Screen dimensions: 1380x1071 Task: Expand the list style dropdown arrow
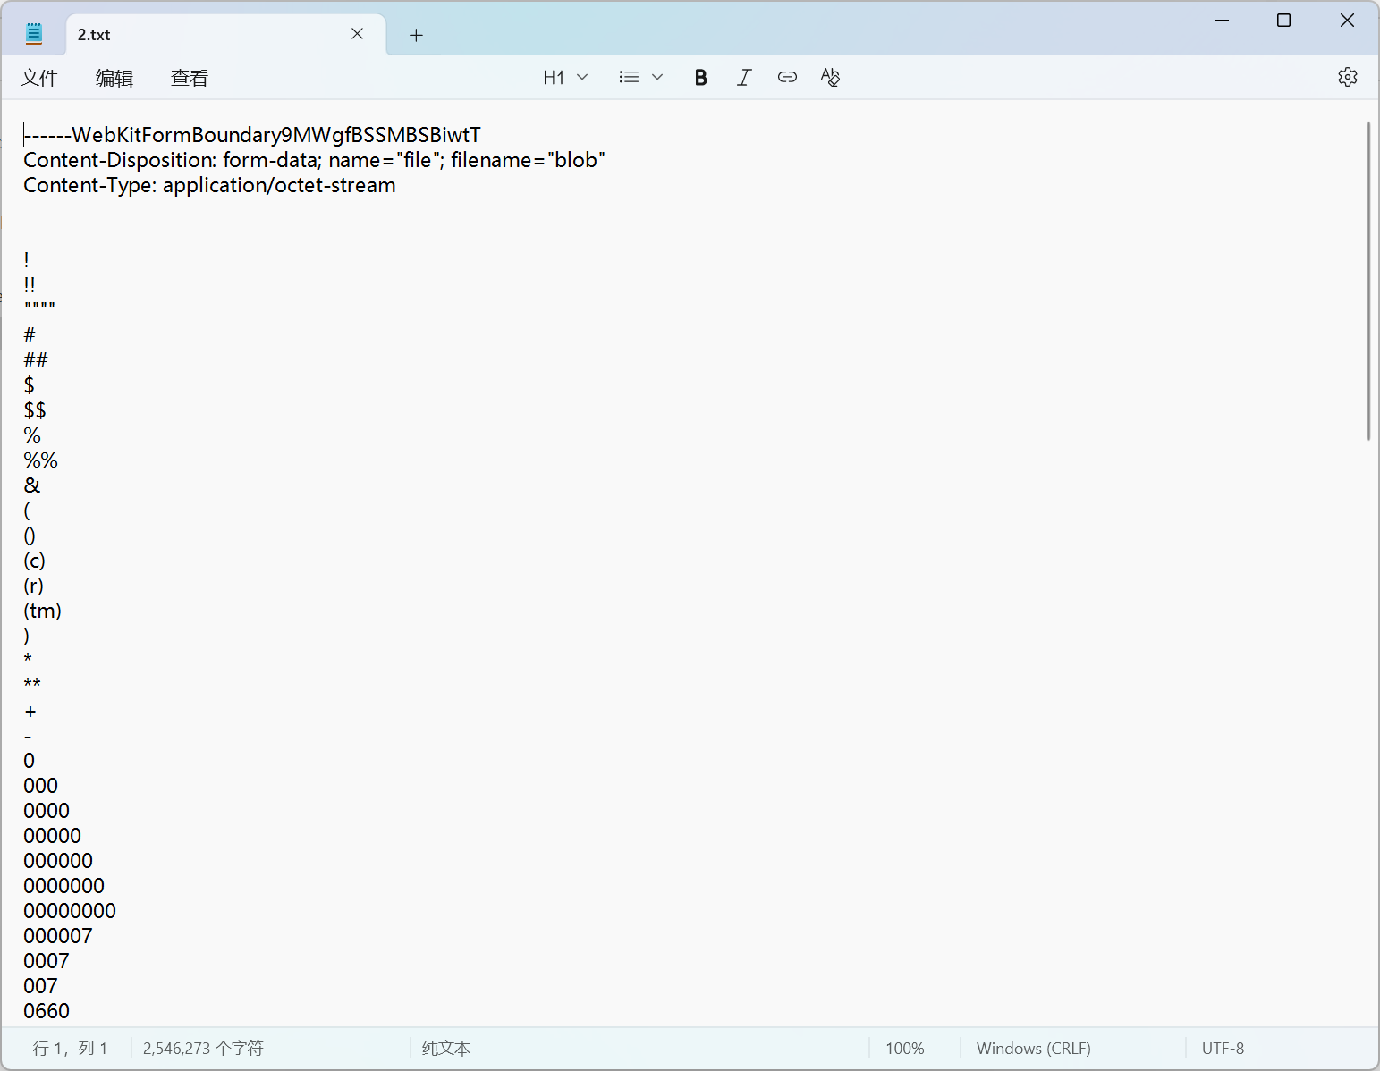coord(657,78)
